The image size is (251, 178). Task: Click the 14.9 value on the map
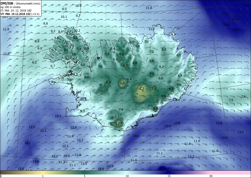tap(246, 5)
